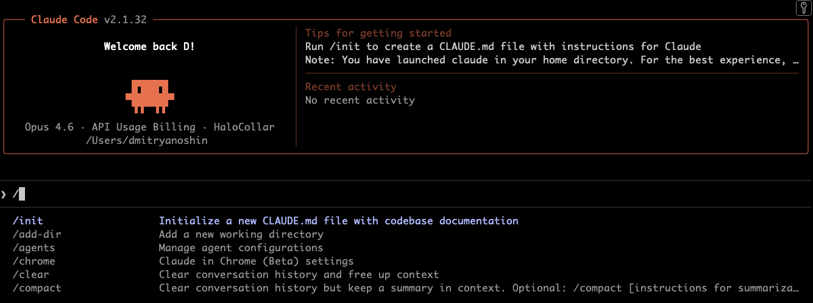The height and width of the screenshot is (303, 813).
Task: Pick the /chrome command
Action: click(x=34, y=261)
